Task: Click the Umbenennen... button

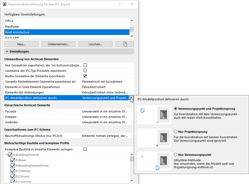Action: (58, 44)
